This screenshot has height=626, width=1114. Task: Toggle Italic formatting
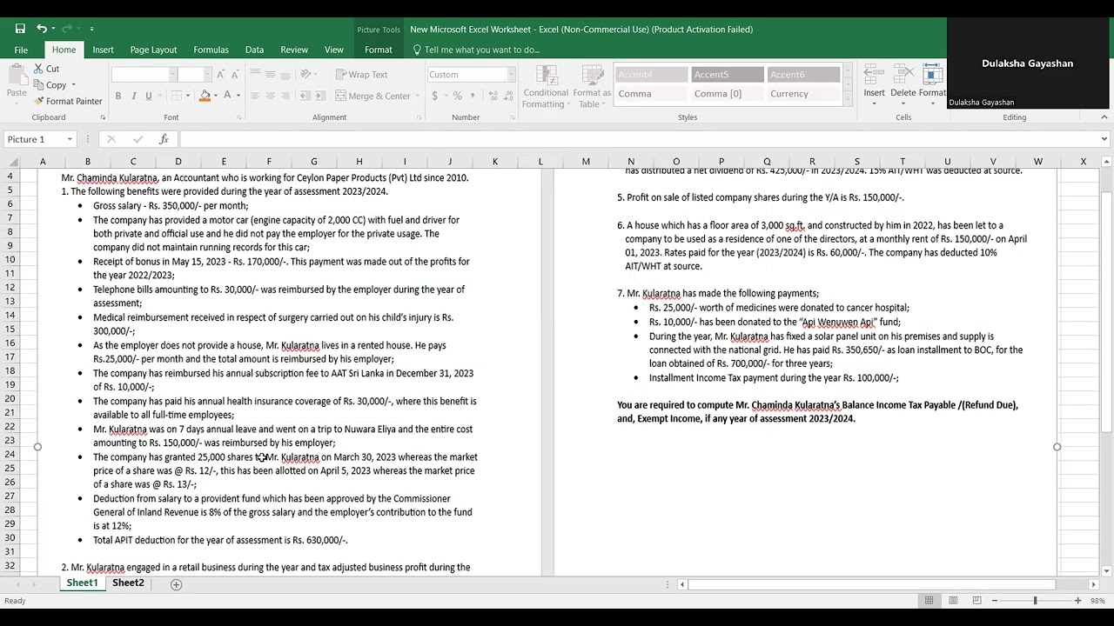(133, 96)
